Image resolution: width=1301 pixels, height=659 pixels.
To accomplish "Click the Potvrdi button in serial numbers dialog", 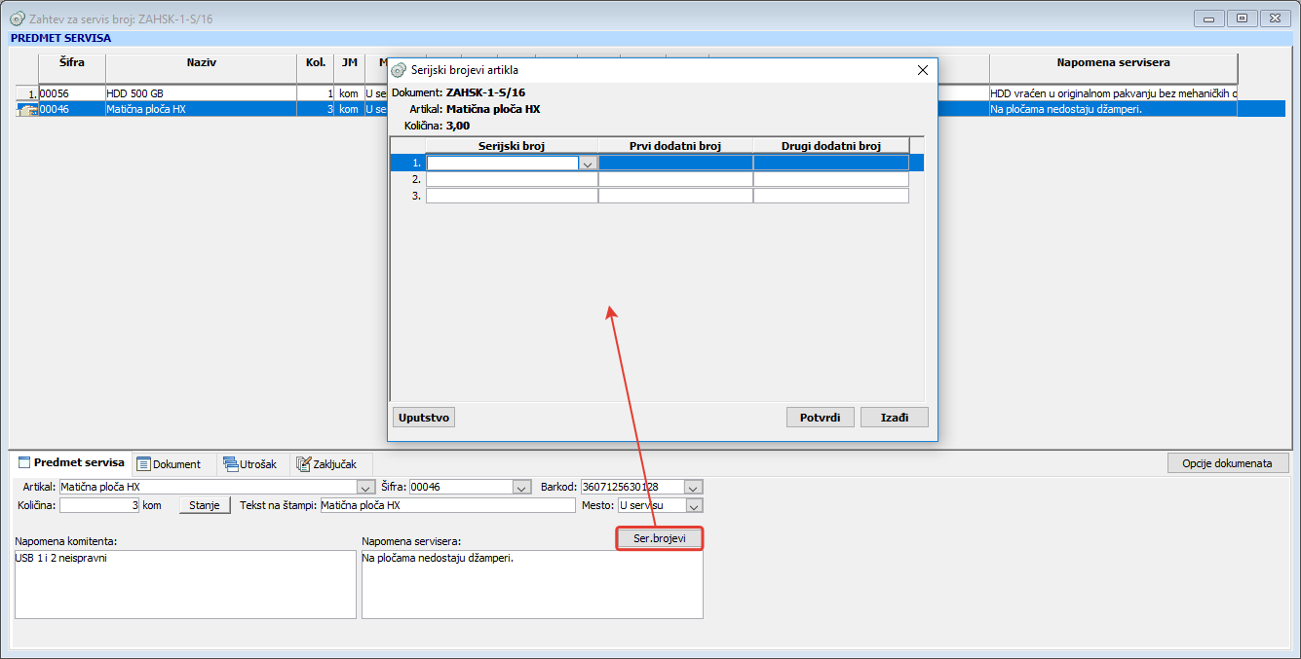I will coord(821,417).
